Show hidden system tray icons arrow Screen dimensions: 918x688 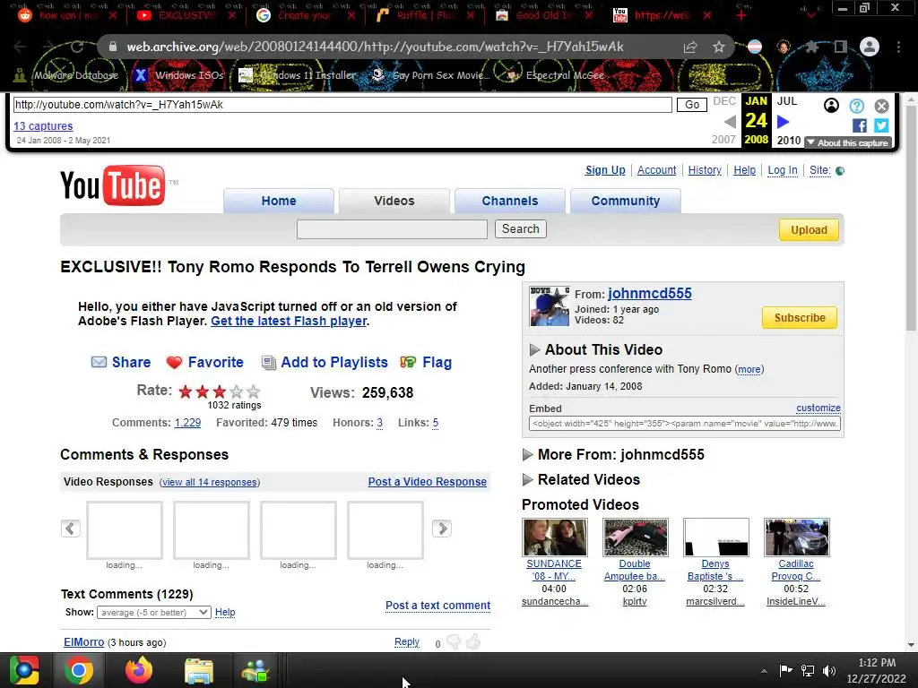764,671
